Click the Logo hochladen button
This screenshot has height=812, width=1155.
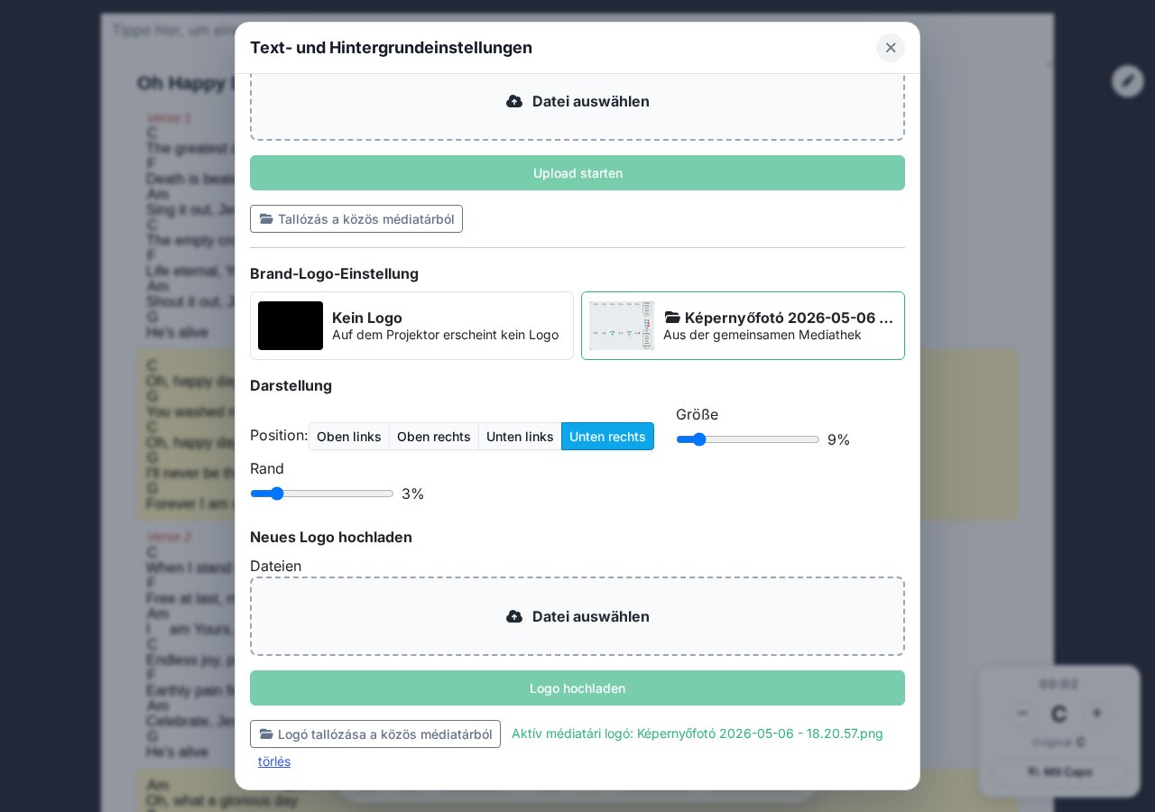pos(577,688)
